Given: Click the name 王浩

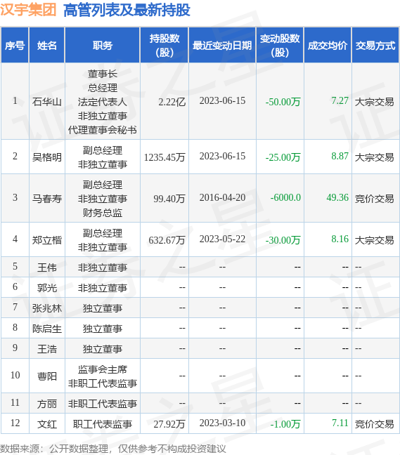Looking at the screenshot, I should tap(47, 349).
